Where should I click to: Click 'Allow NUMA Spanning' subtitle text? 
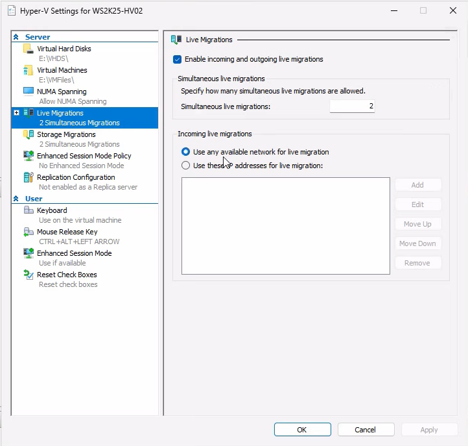click(73, 101)
